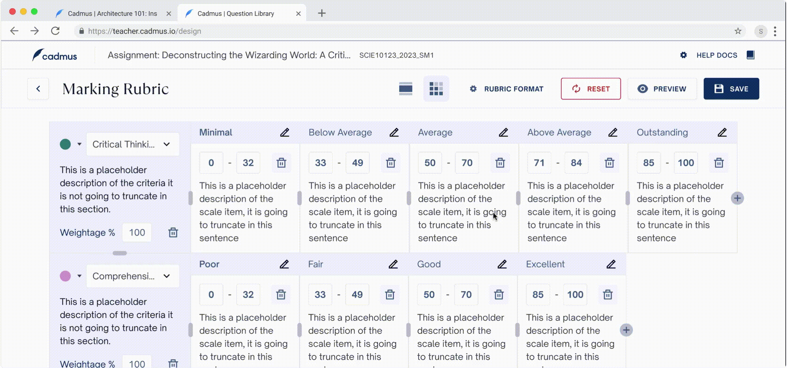Delete the Fair 33-49 scale item

tap(390, 295)
